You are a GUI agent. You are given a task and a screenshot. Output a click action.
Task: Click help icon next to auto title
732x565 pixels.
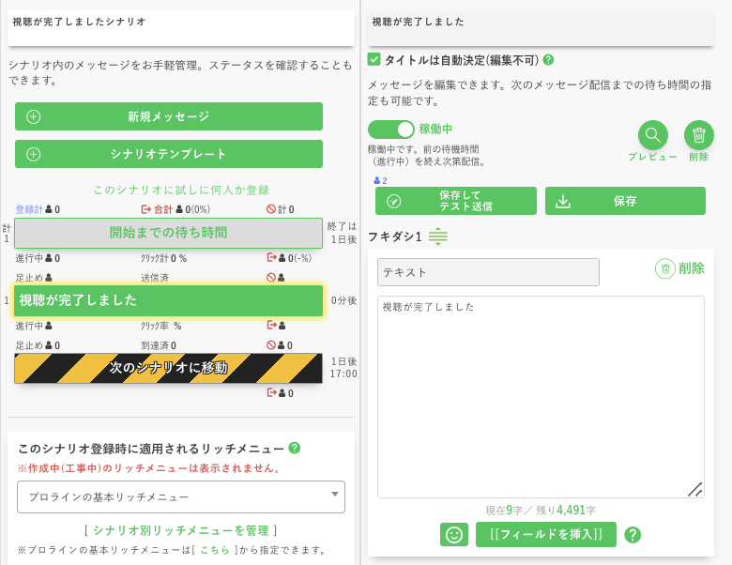pyautogui.click(x=548, y=60)
